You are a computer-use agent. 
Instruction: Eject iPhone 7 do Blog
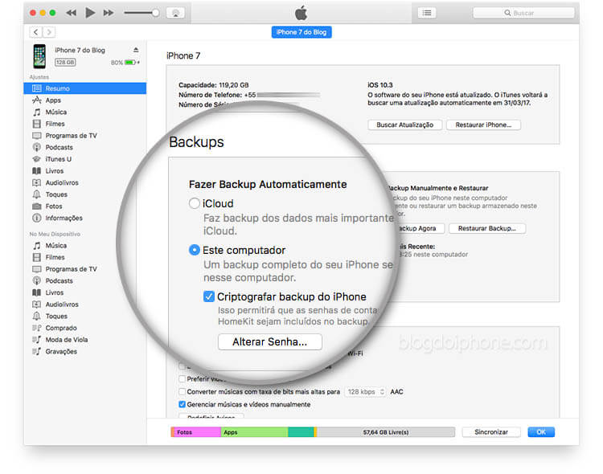tap(136, 50)
